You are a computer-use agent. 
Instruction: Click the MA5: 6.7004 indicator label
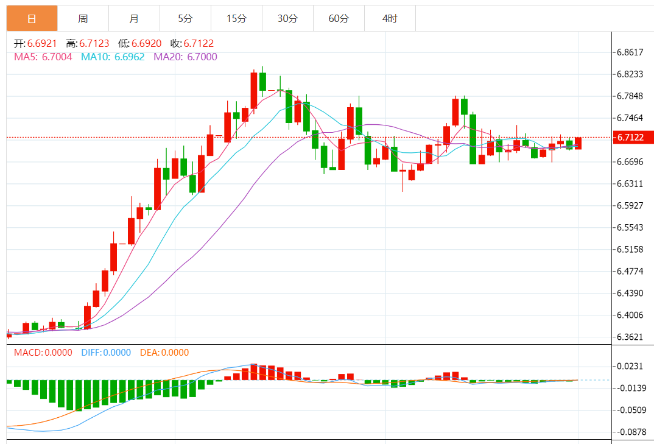point(43,57)
